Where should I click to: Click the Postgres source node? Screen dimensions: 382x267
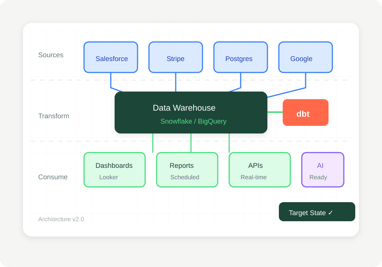click(241, 57)
